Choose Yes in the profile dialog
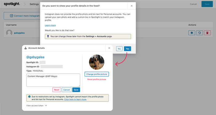This screenshot has width=216, height=115. click(127, 49)
